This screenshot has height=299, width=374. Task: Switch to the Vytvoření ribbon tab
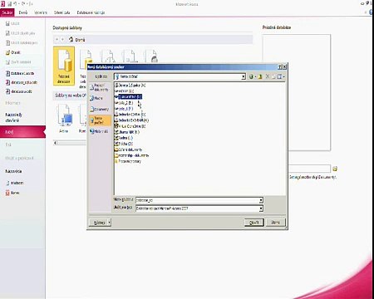tap(41, 12)
